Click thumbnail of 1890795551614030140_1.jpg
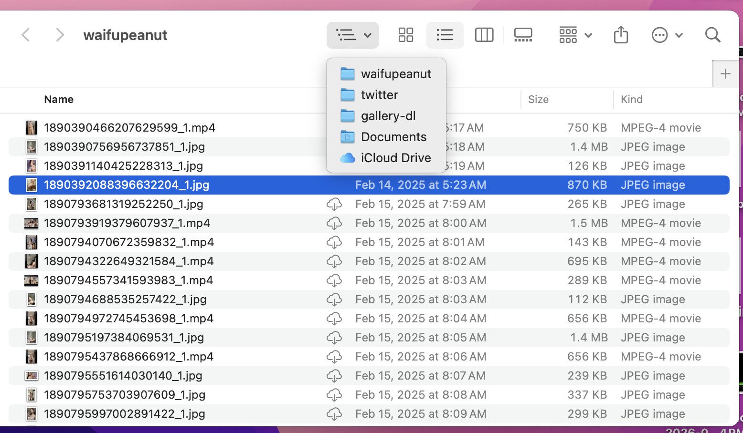 32,376
